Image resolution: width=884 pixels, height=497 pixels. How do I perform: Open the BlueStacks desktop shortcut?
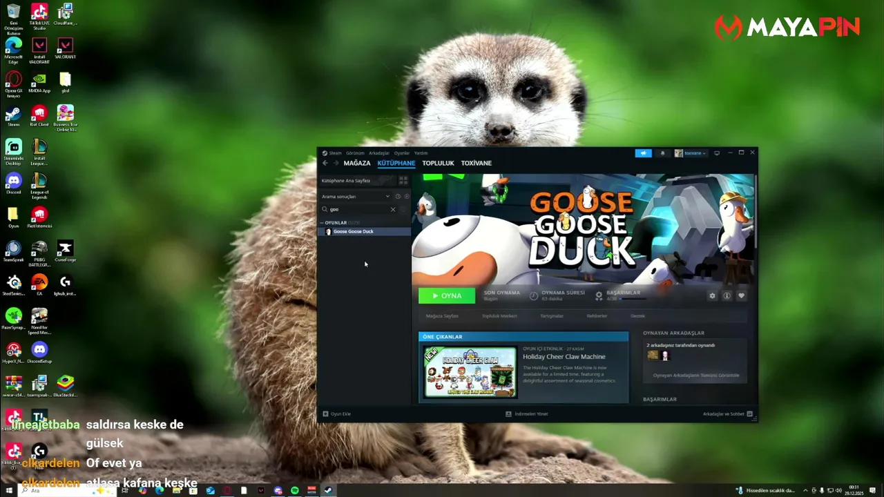65,387
